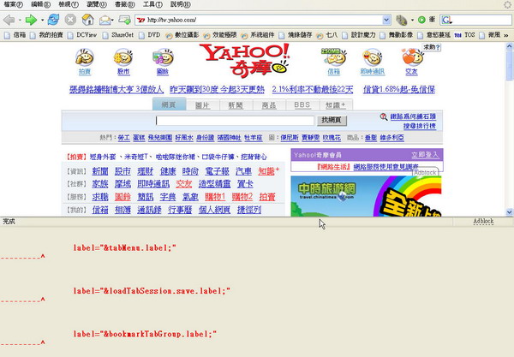Switch to the 商品 search tab

click(269, 105)
